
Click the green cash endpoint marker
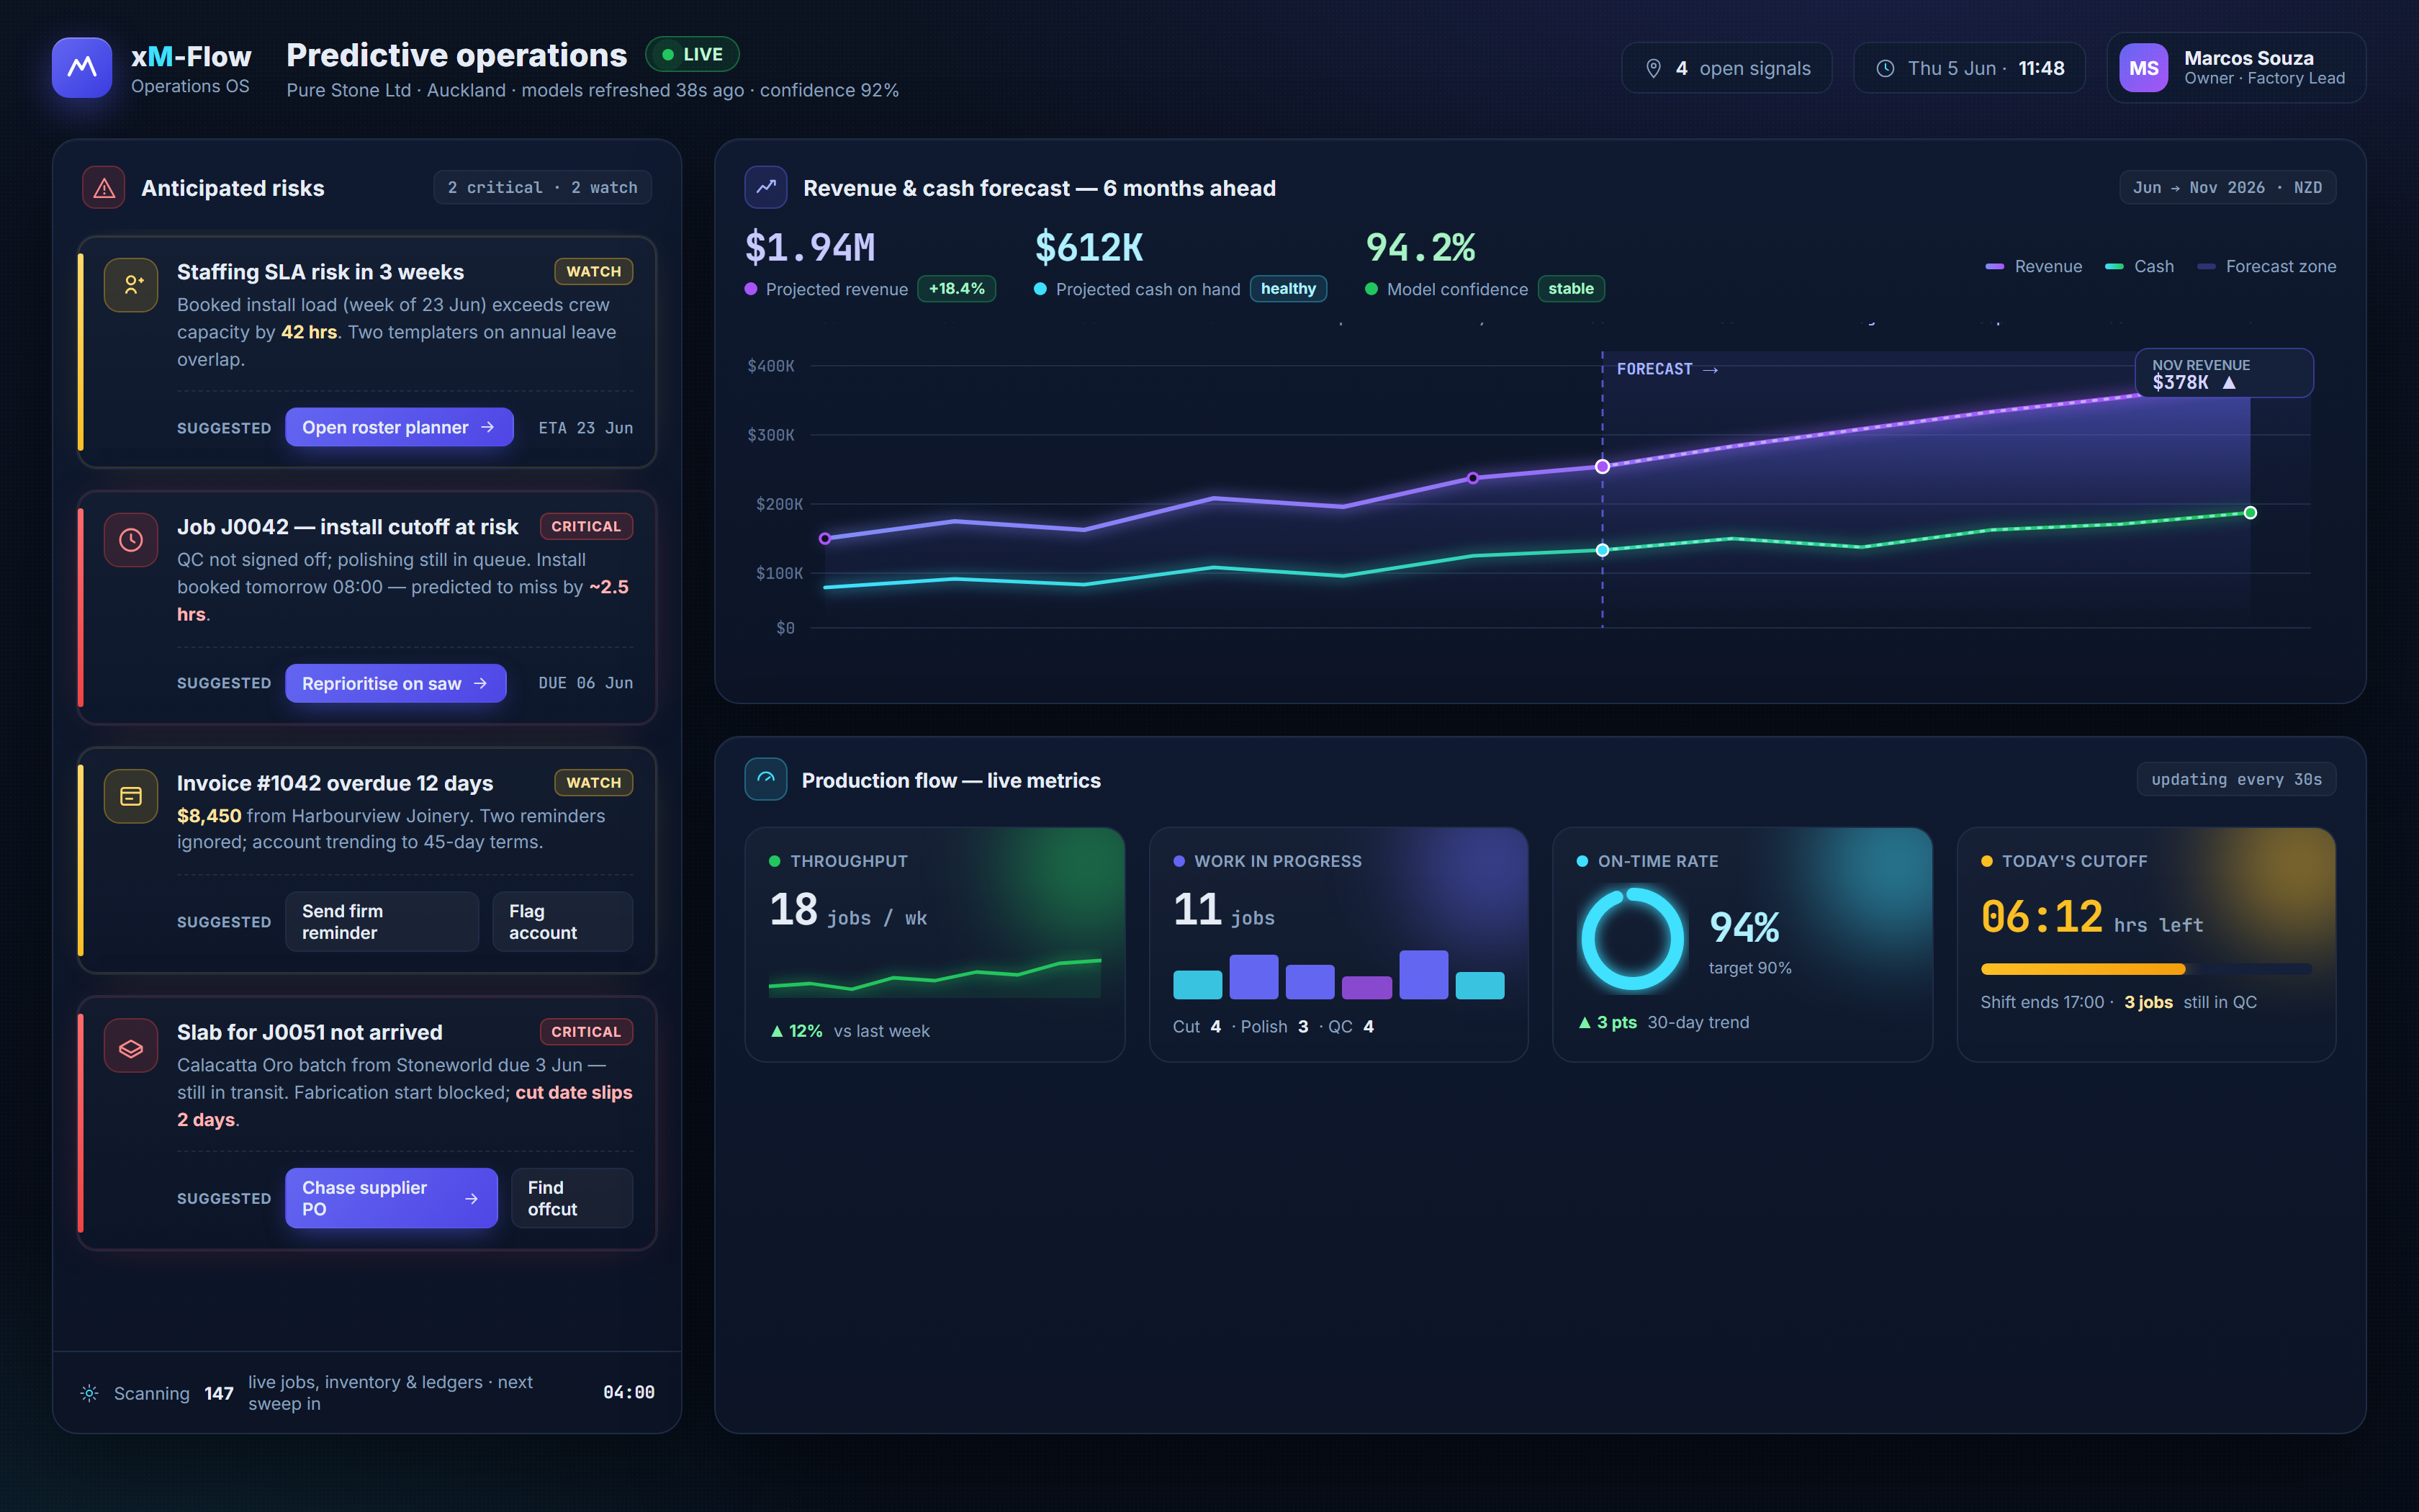(x=2250, y=513)
